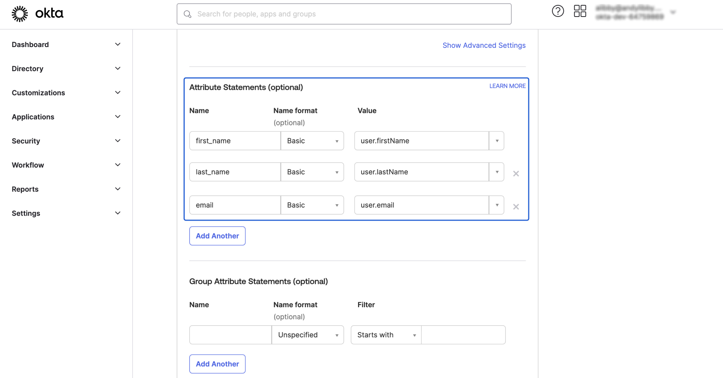723x378 pixels.
Task: Remove the last_name attribute row
Action: click(516, 174)
